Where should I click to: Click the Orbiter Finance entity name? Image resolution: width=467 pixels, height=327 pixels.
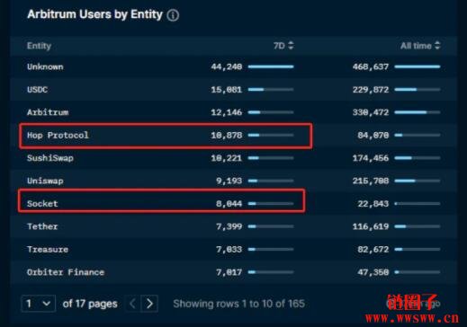(66, 272)
